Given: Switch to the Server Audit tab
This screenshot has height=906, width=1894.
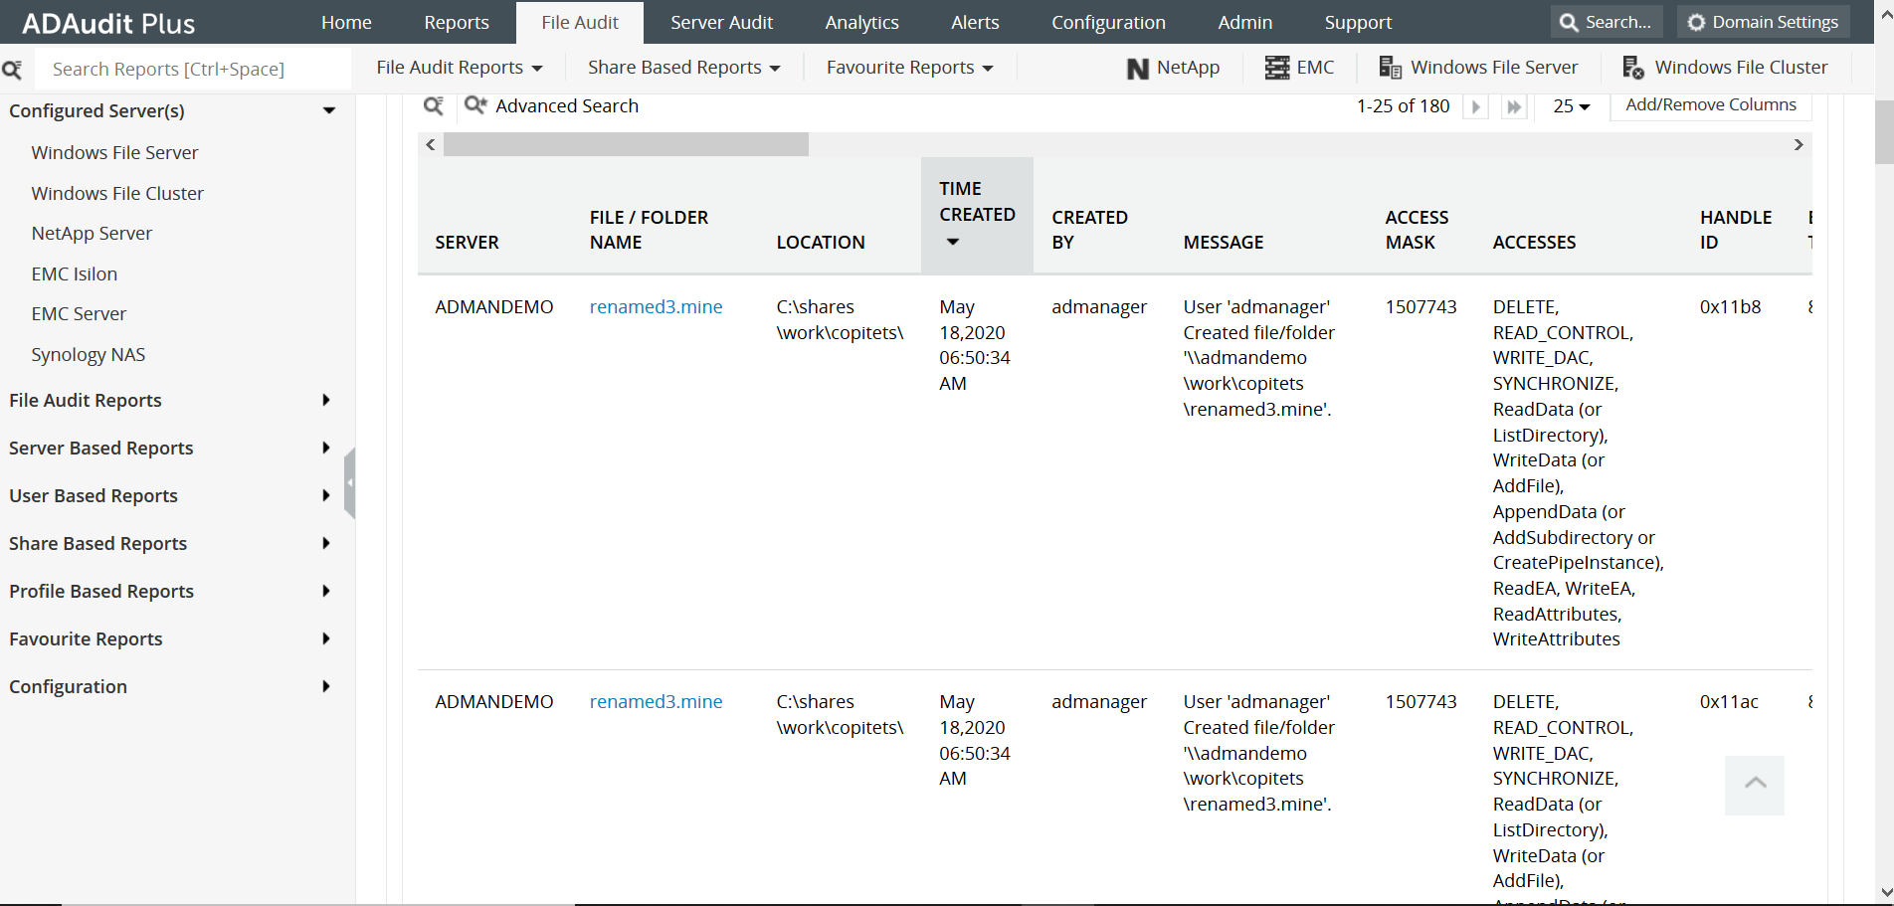Looking at the screenshot, I should point(721,22).
